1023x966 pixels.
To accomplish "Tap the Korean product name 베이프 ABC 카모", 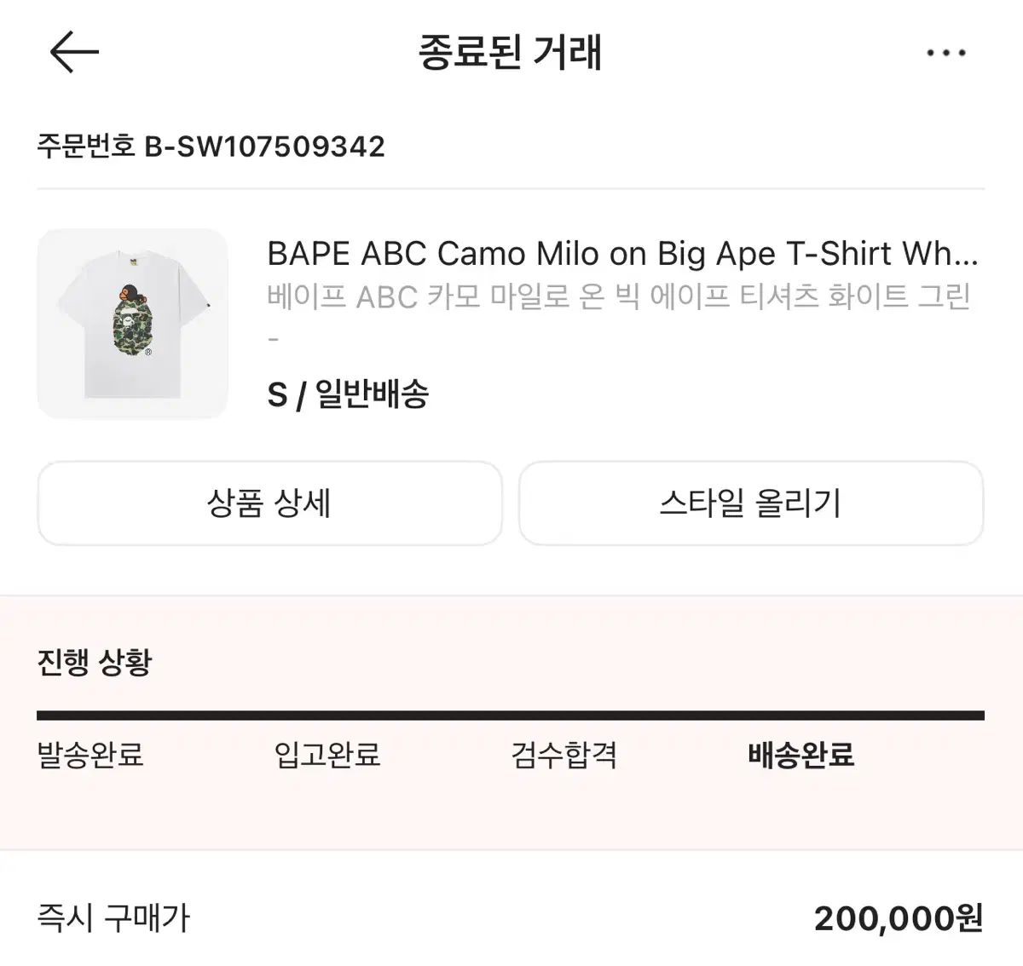I will [619, 297].
